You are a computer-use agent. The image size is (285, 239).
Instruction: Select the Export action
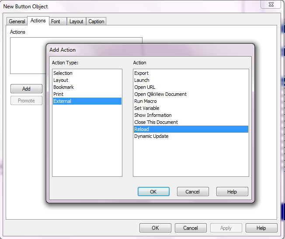point(191,73)
